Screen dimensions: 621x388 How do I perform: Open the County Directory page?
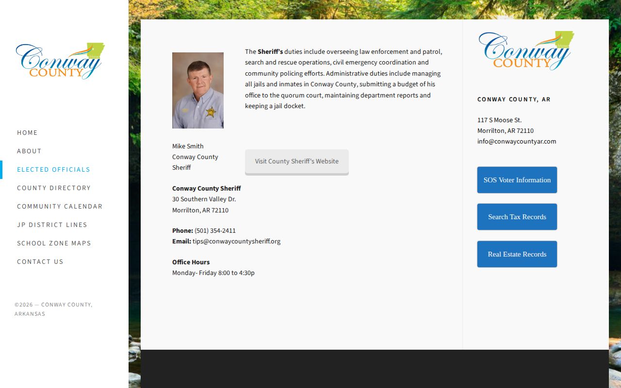click(x=54, y=188)
